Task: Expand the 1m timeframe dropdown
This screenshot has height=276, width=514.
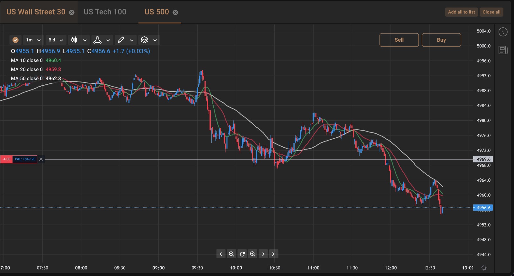Action: point(33,40)
